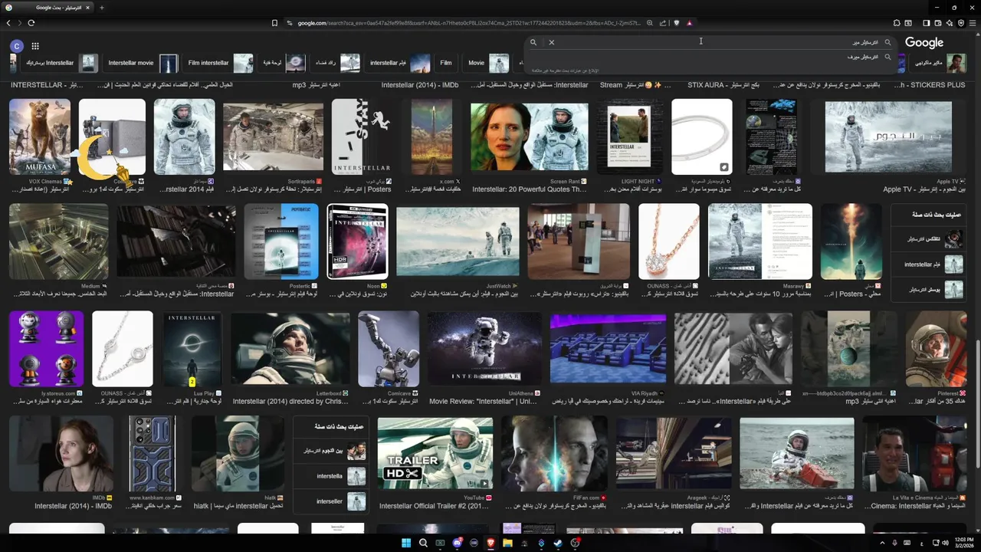Select related search 'interseller'
Screen dimensions: 981x552
pyautogui.click(x=330, y=501)
